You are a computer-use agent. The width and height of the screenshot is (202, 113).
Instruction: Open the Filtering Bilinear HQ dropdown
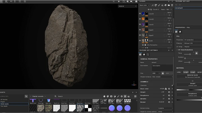tap(193, 43)
